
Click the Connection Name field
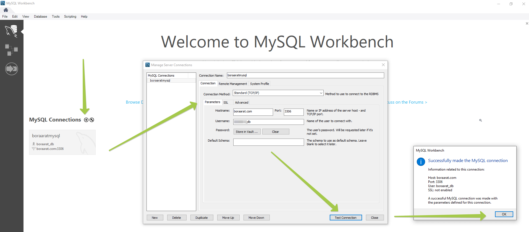point(305,75)
